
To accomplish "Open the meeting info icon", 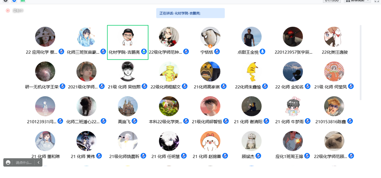I will [x=6, y=1].
